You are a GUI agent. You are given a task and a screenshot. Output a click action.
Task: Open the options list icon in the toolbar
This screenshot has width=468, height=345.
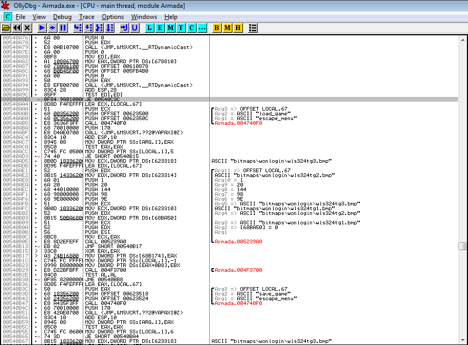[x=252, y=28]
